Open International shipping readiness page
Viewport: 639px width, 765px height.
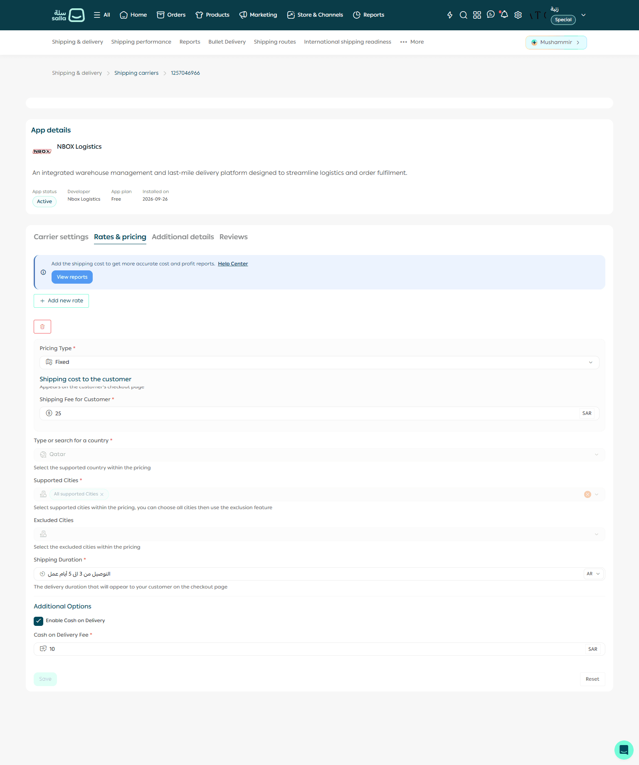click(x=348, y=42)
